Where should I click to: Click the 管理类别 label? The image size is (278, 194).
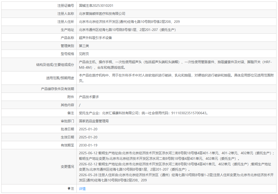pyautogui.click(x=67, y=46)
